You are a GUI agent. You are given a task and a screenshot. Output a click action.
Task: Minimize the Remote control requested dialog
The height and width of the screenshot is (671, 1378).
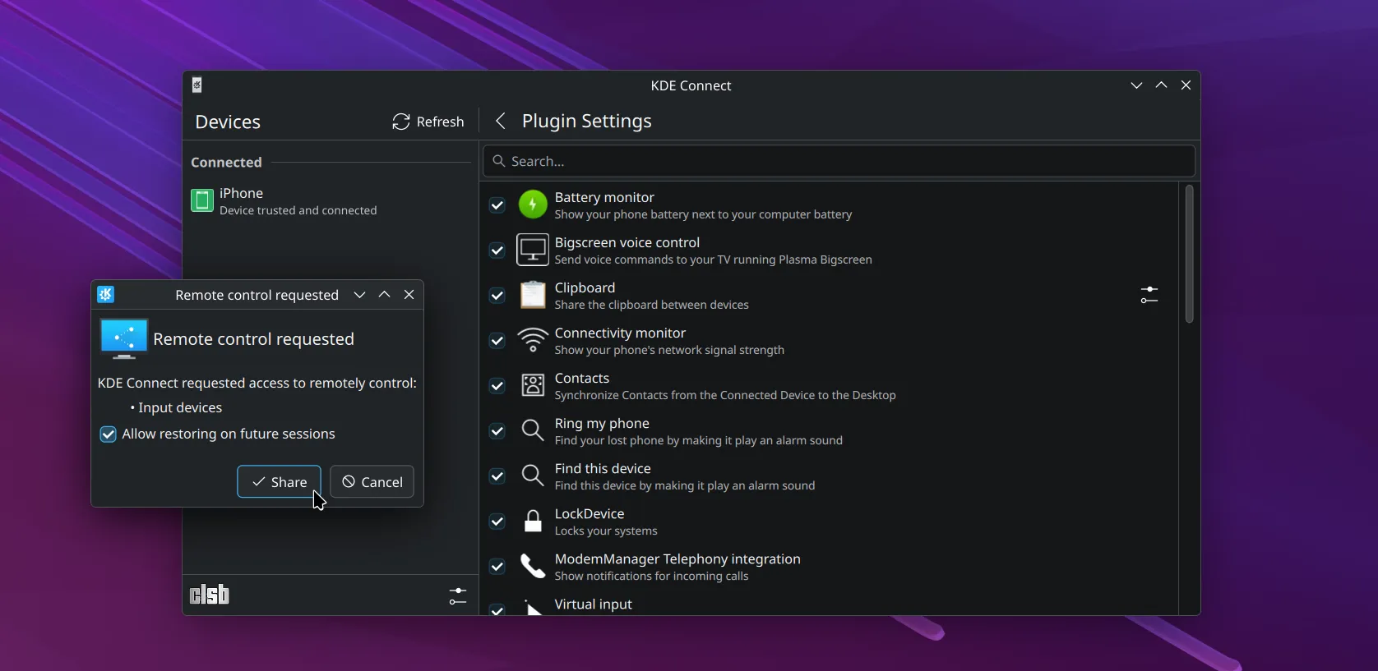[360, 295]
